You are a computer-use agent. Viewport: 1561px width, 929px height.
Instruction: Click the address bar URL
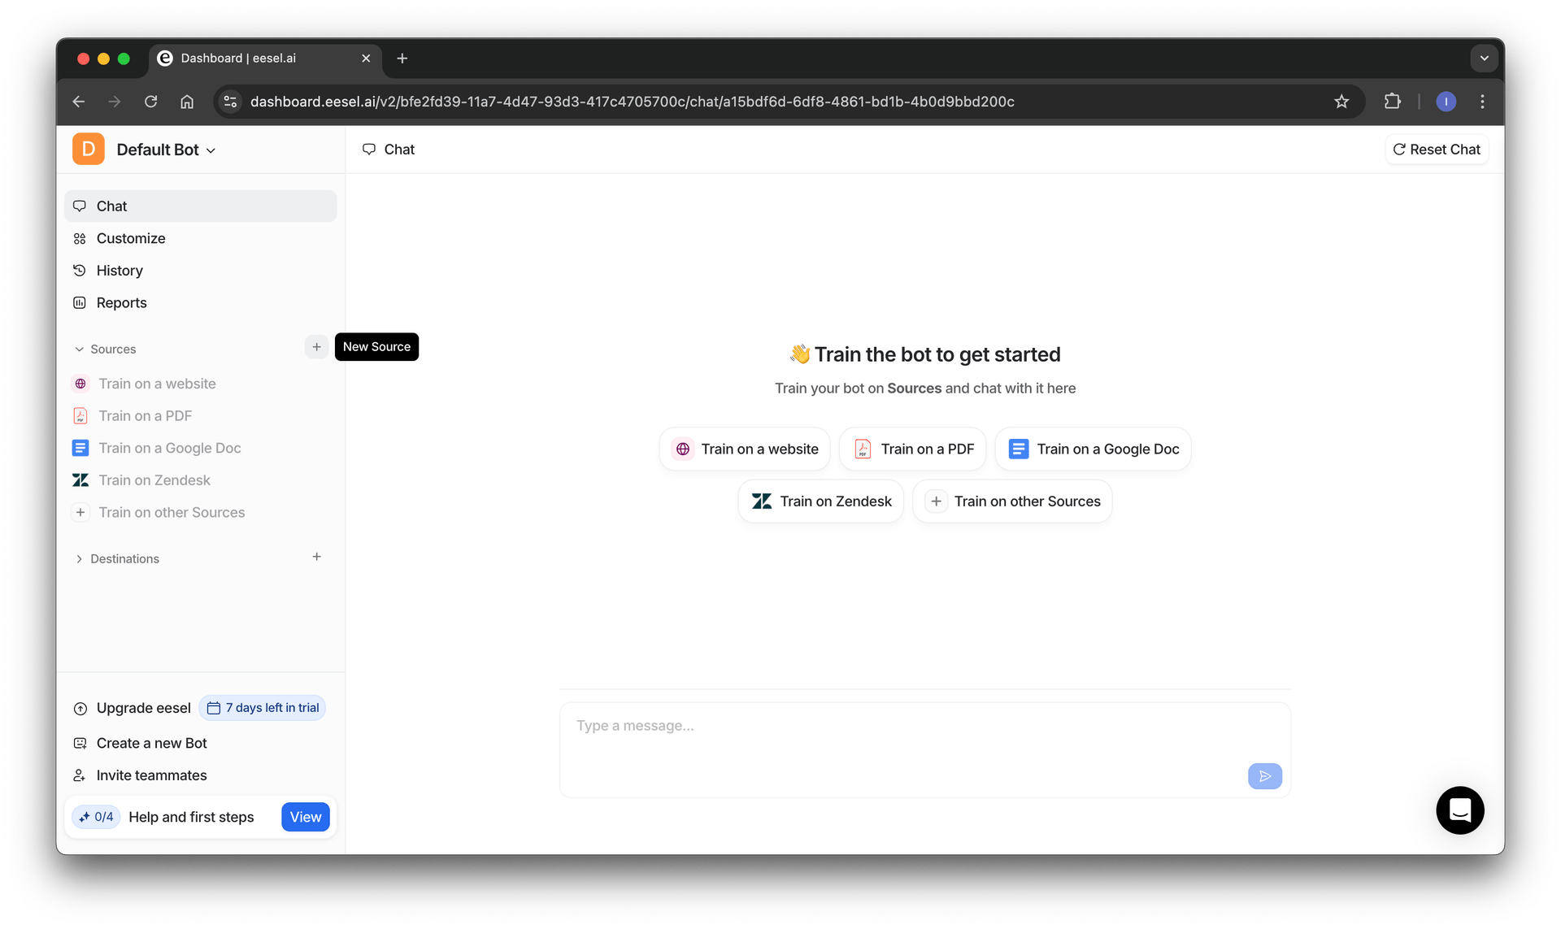[632, 102]
